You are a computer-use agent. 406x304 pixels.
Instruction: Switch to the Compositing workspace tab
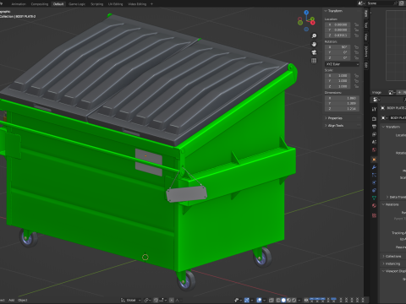pyautogui.click(x=40, y=4)
